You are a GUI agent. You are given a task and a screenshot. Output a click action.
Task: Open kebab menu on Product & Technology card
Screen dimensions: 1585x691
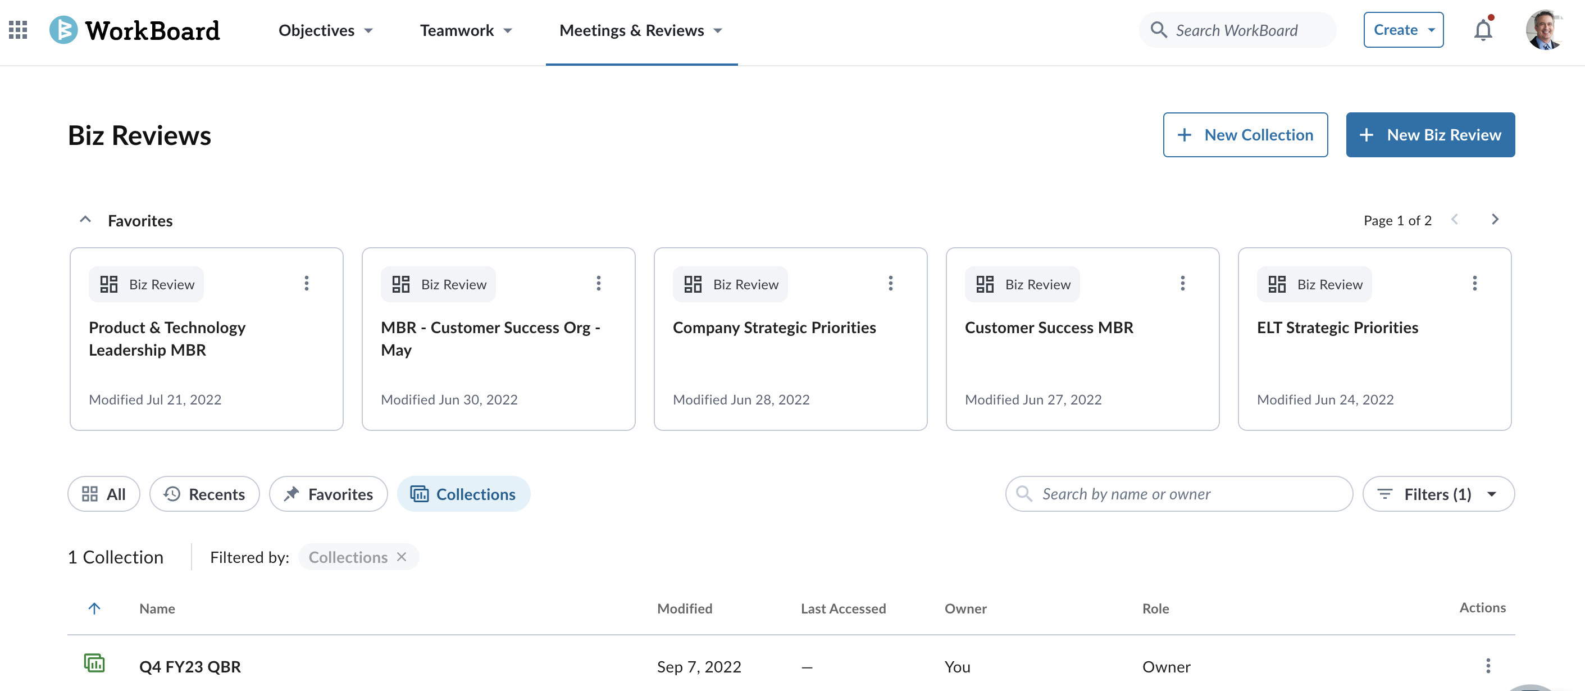point(307,283)
